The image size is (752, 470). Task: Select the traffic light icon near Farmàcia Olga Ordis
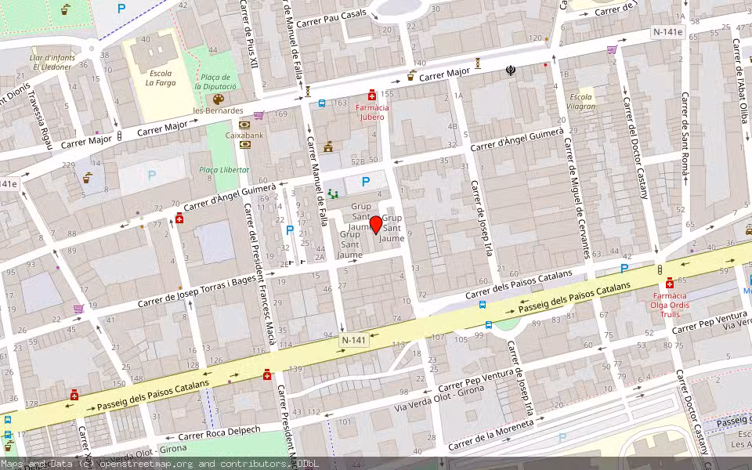coord(660,269)
